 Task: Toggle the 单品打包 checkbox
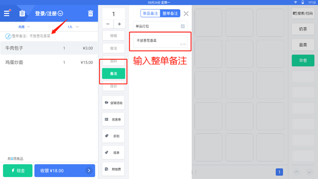point(183,26)
